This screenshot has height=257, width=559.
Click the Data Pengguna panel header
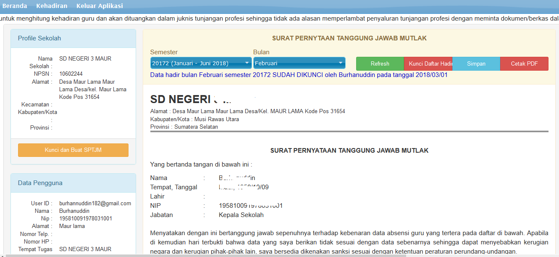(73, 183)
